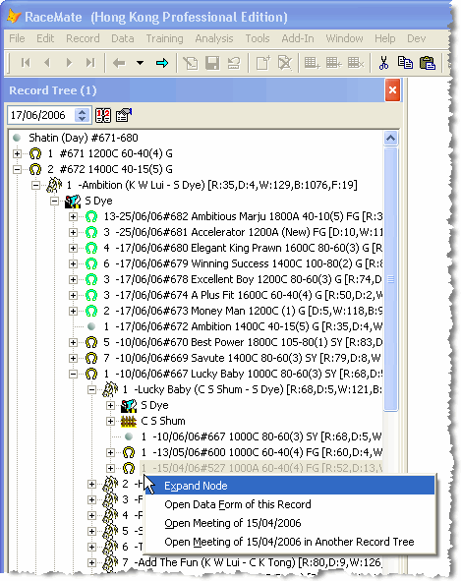Open the Record menu
The height and width of the screenshot is (581, 461).
coord(83,38)
